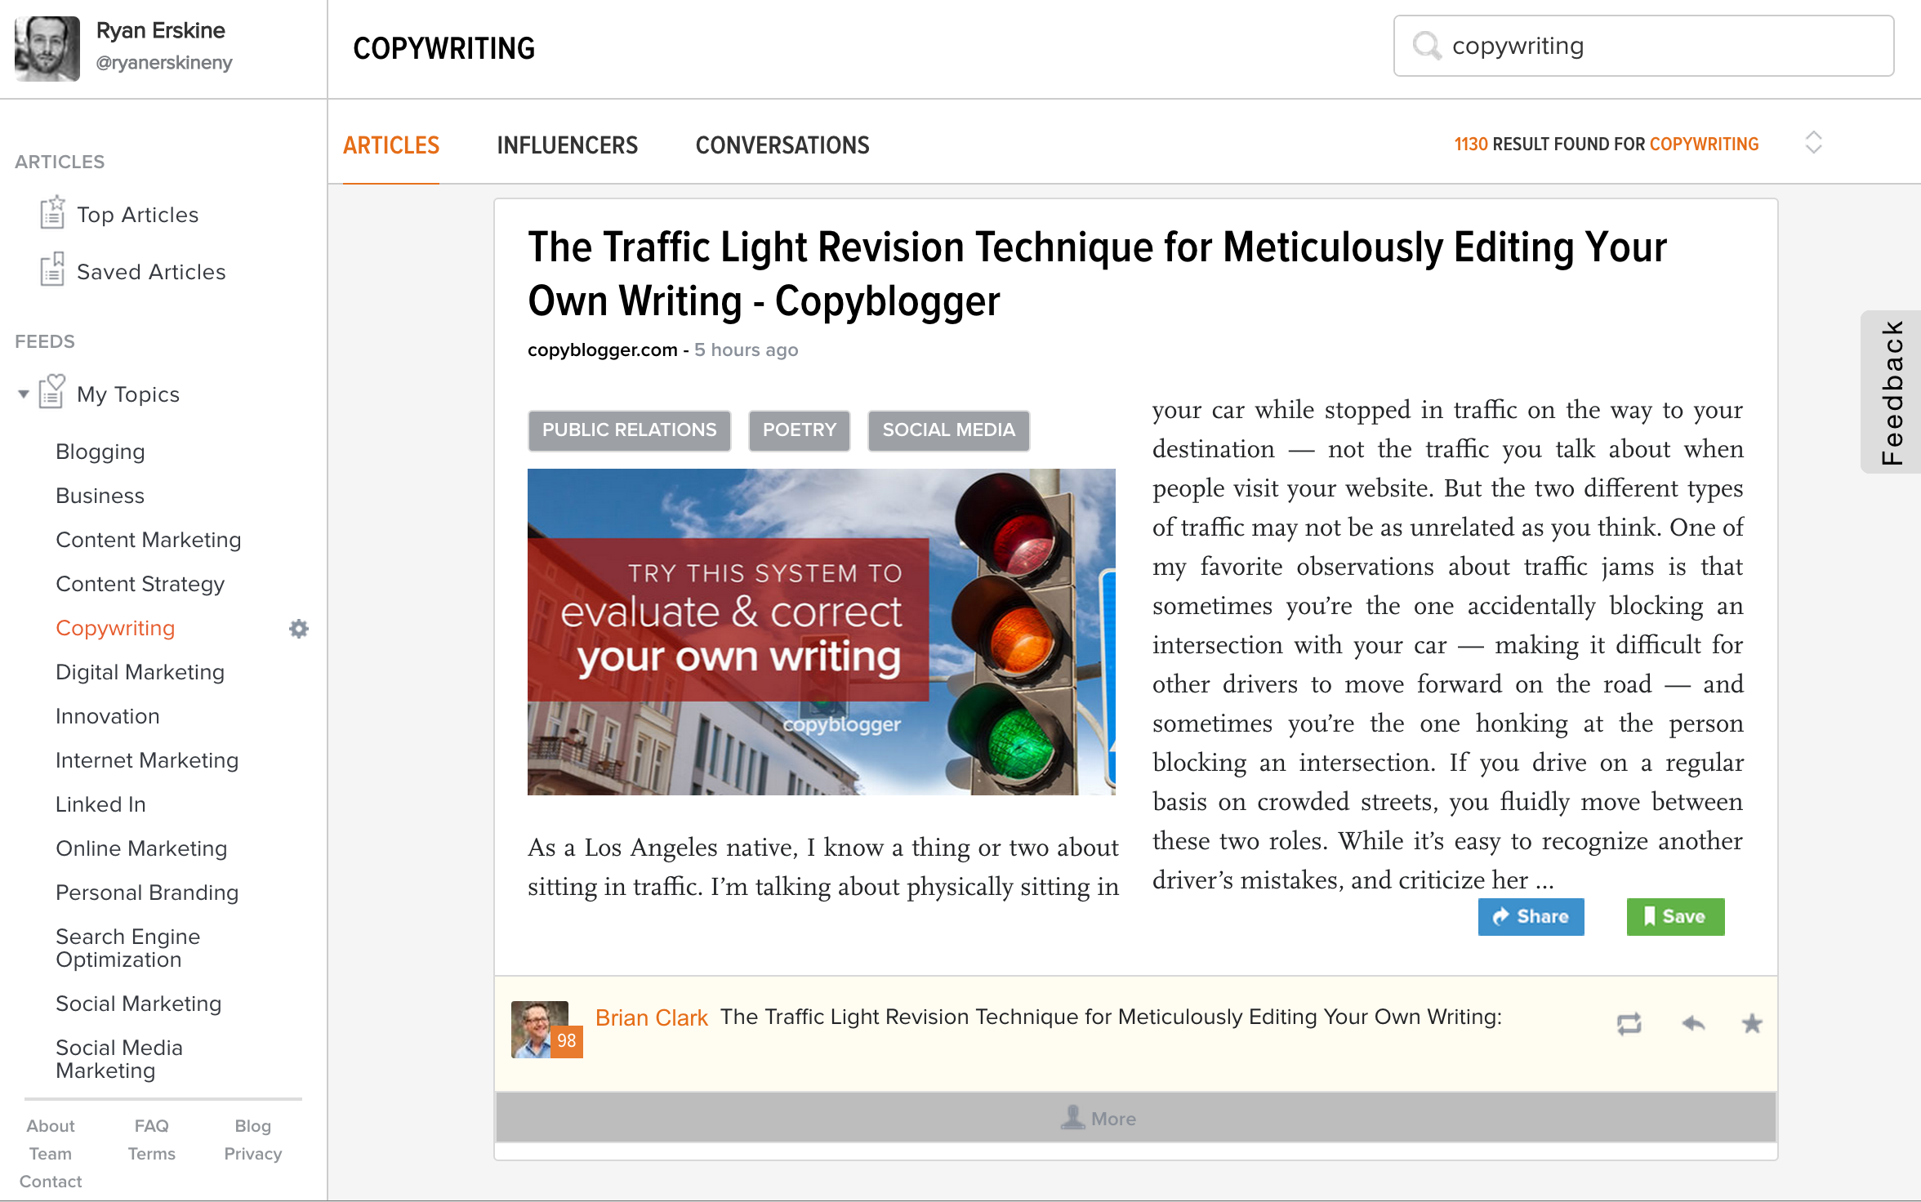Favorite Brian Clark's tweet with star
The width and height of the screenshot is (1921, 1202).
(1752, 1023)
